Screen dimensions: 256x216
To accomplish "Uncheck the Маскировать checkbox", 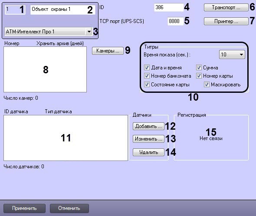I will 207,85.
